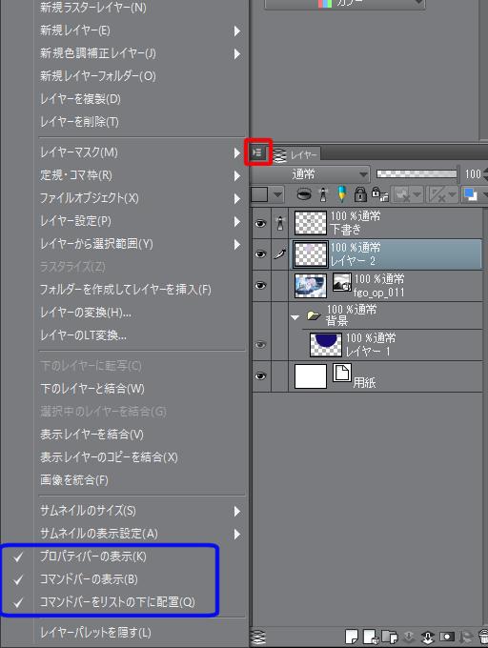488x648 pixels.
Task: Toggle visibility of 下書き layer
Action: (260, 223)
